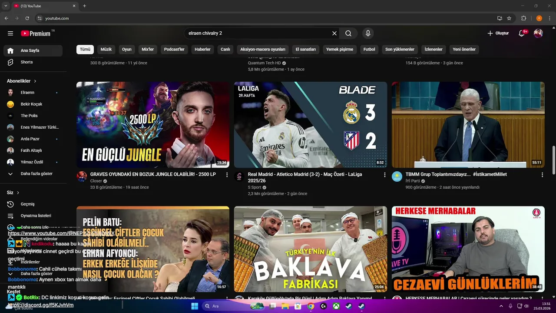Select the Podcast'ler filter chip
556x313 pixels.
(x=174, y=49)
